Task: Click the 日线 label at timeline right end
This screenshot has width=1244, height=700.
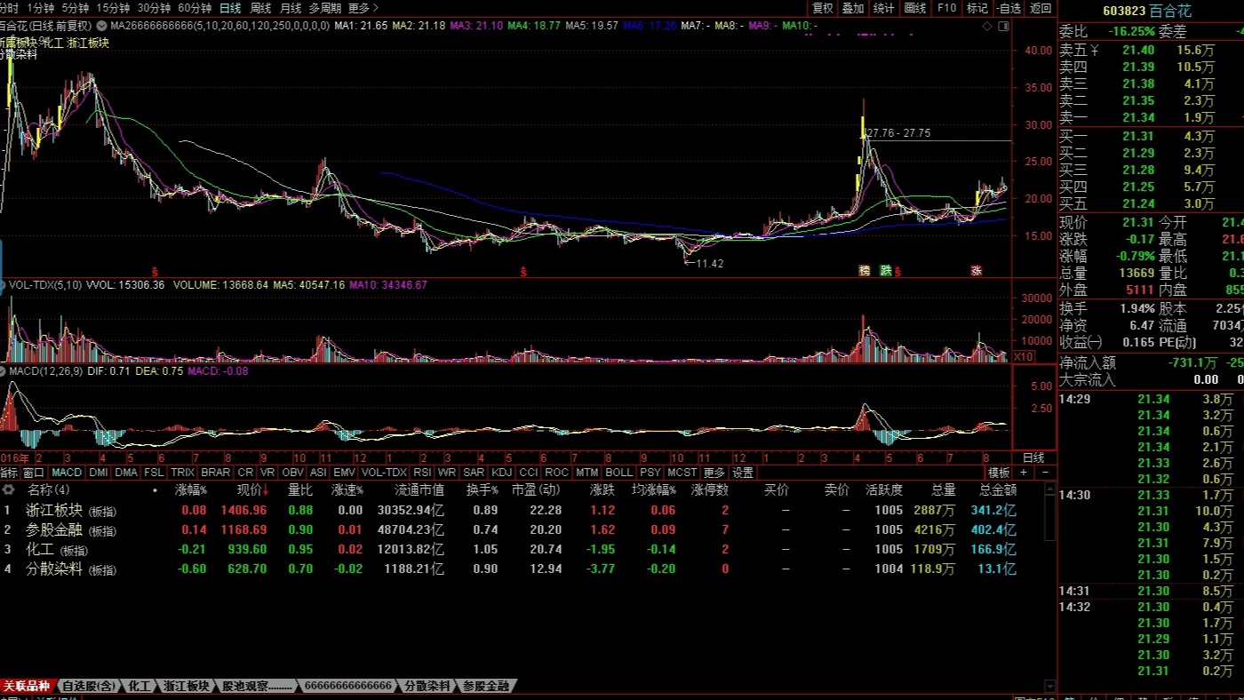Action: pyautogui.click(x=1033, y=457)
